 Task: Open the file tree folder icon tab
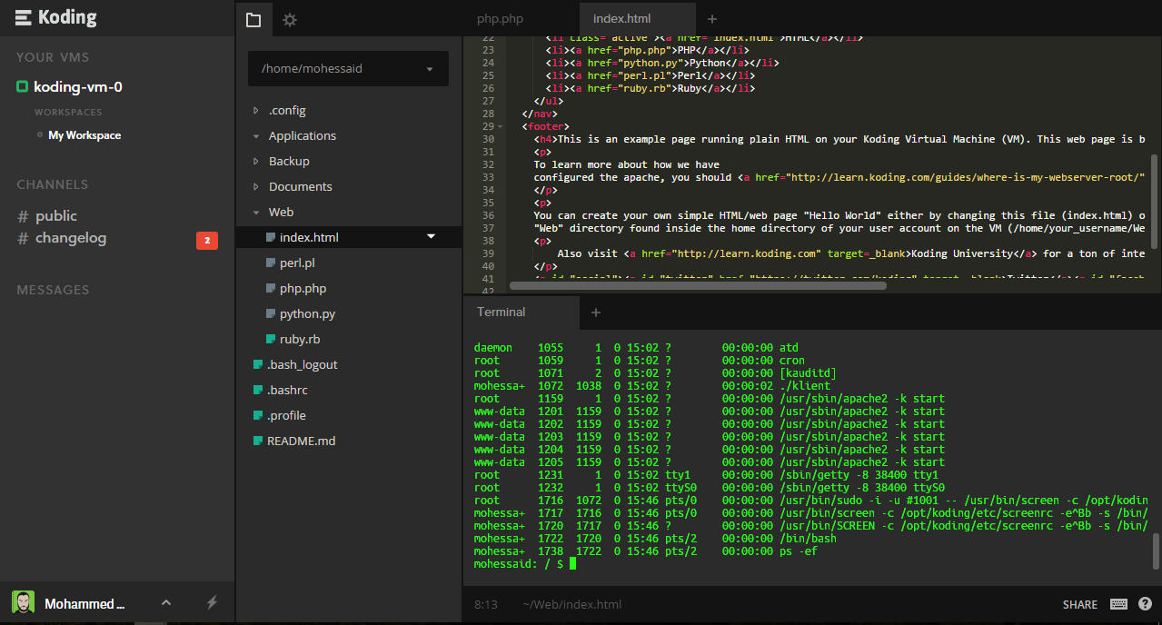pos(253,19)
